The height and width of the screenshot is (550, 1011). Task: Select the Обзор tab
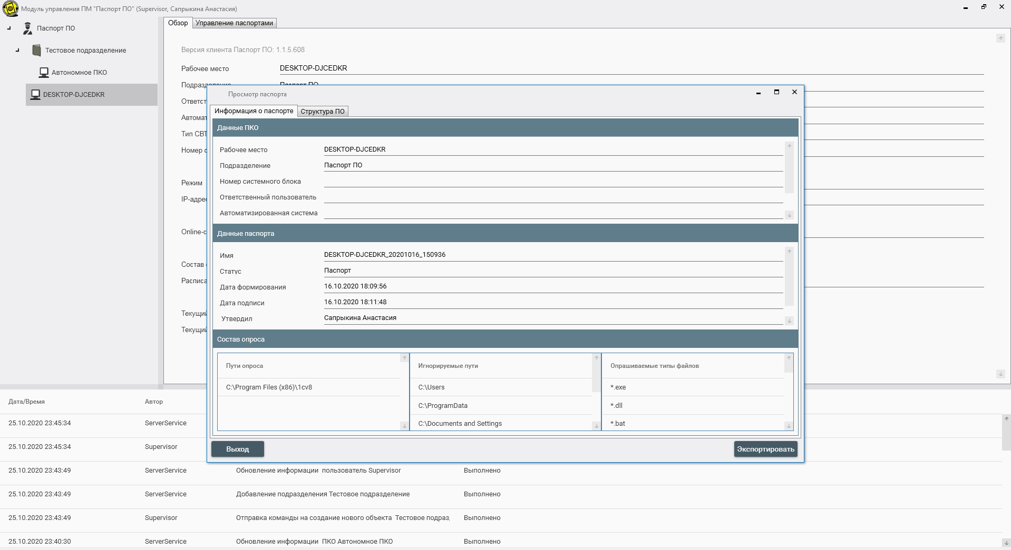point(178,23)
